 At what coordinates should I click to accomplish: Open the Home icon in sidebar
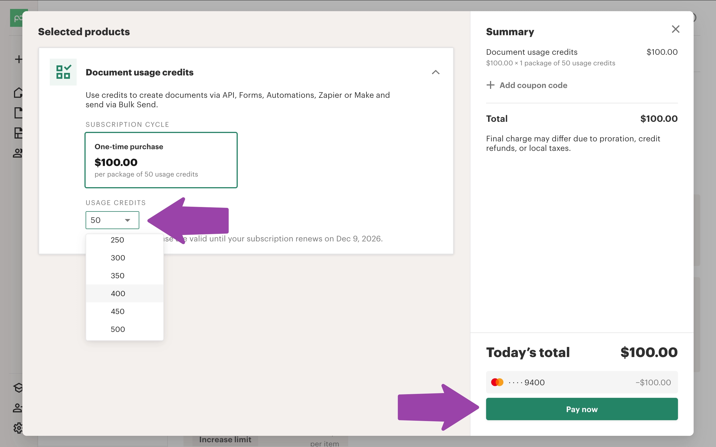tap(18, 92)
